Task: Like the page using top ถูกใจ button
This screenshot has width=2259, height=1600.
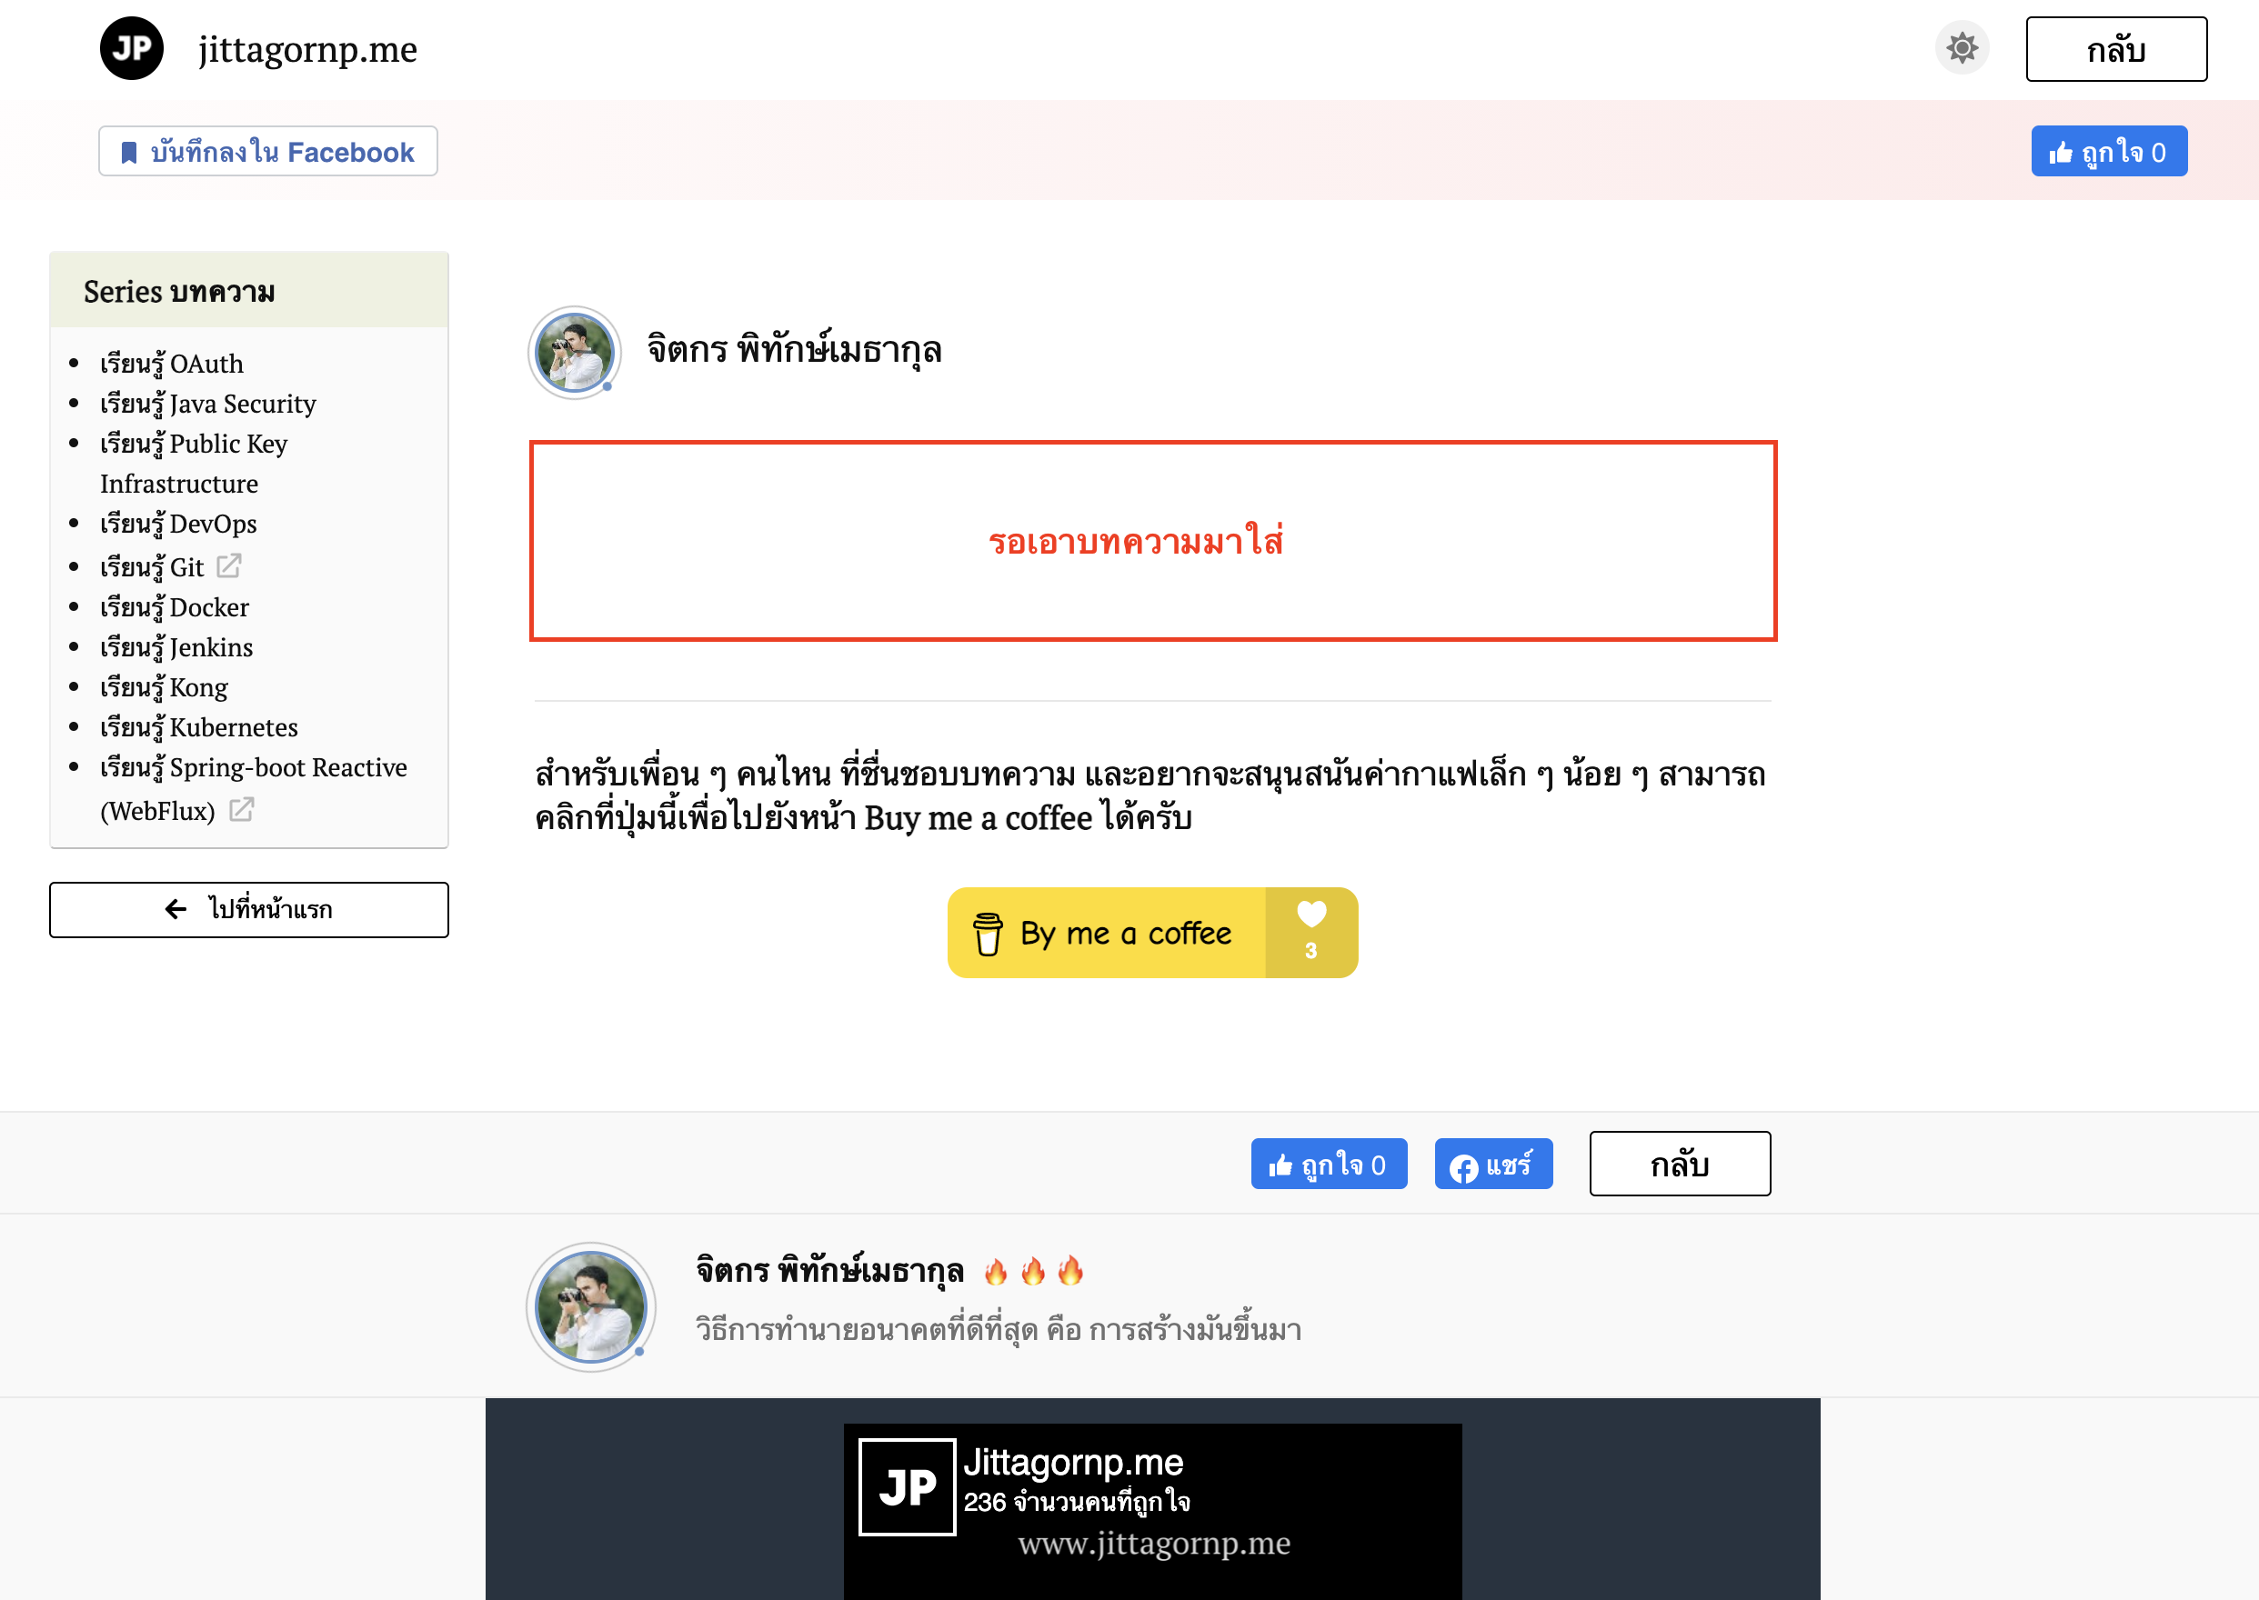Action: [x=2108, y=152]
